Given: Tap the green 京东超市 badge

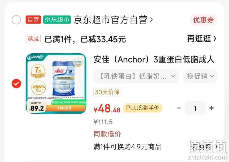Looking at the screenshot, I should pyautogui.click(x=57, y=20).
